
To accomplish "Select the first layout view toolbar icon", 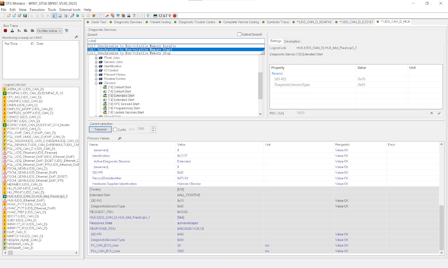I will click(55, 16).
